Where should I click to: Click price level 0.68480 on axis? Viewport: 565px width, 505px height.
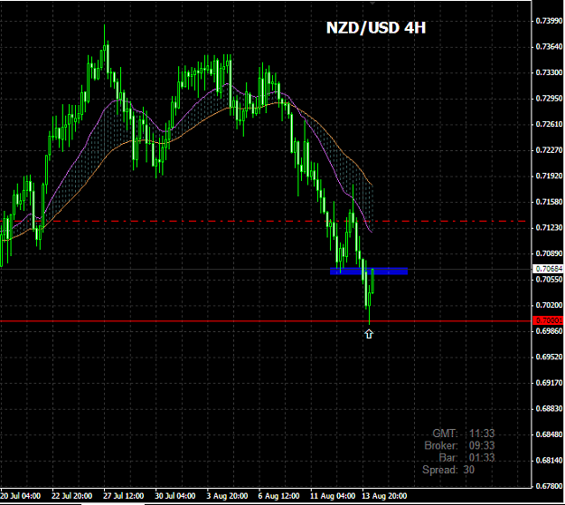pyautogui.click(x=549, y=434)
